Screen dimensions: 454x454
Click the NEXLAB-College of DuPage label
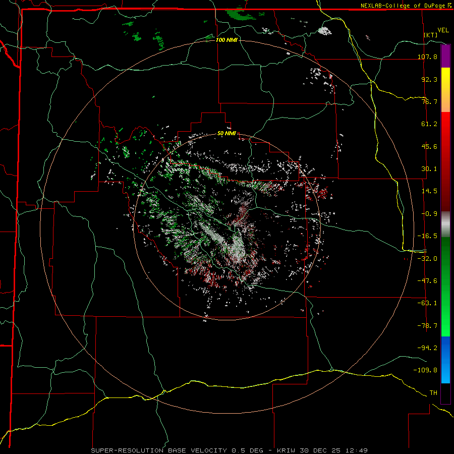pyautogui.click(x=403, y=6)
